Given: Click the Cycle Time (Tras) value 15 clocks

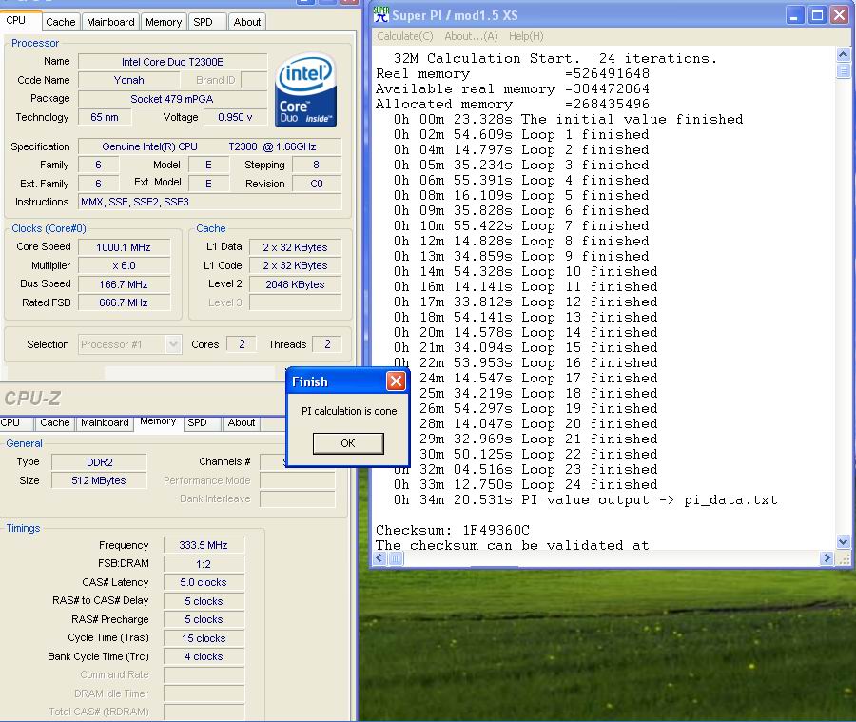Looking at the screenshot, I should coord(204,638).
